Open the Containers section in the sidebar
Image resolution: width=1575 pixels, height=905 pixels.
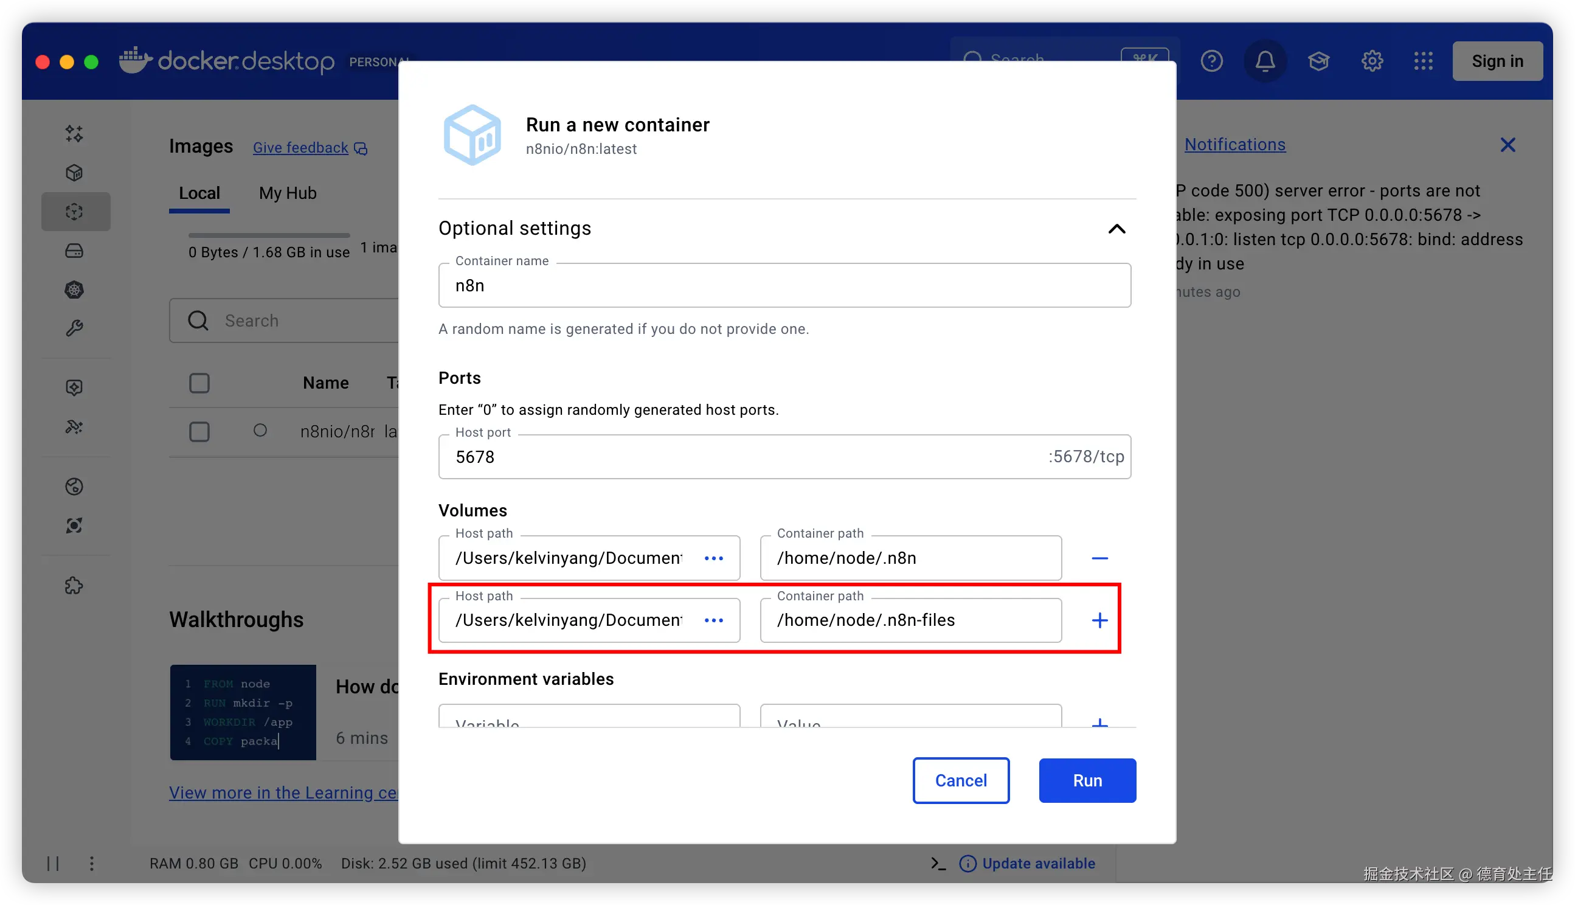[x=75, y=173]
